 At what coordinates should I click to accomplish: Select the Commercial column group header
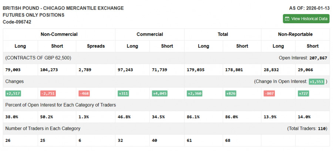pos(149,34)
